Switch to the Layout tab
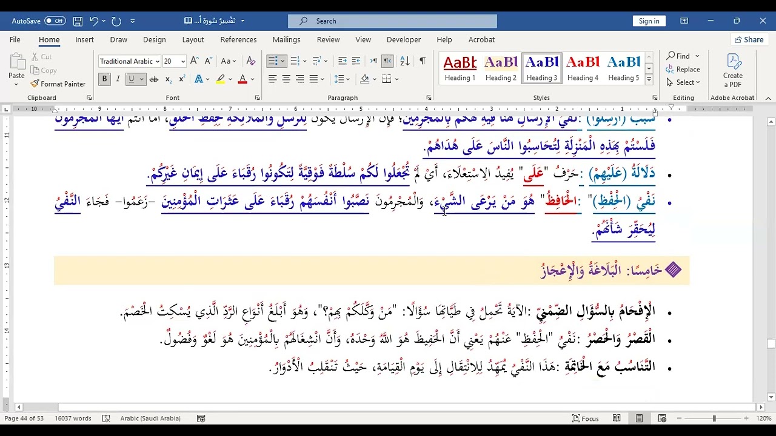The image size is (776, 436). click(x=193, y=39)
